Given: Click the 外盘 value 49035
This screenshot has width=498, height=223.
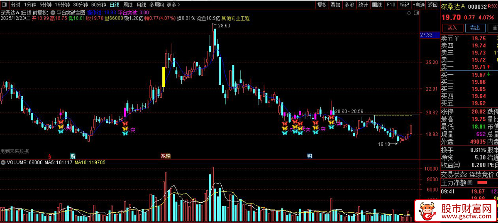Looking at the screenshot, I should click(477, 142).
